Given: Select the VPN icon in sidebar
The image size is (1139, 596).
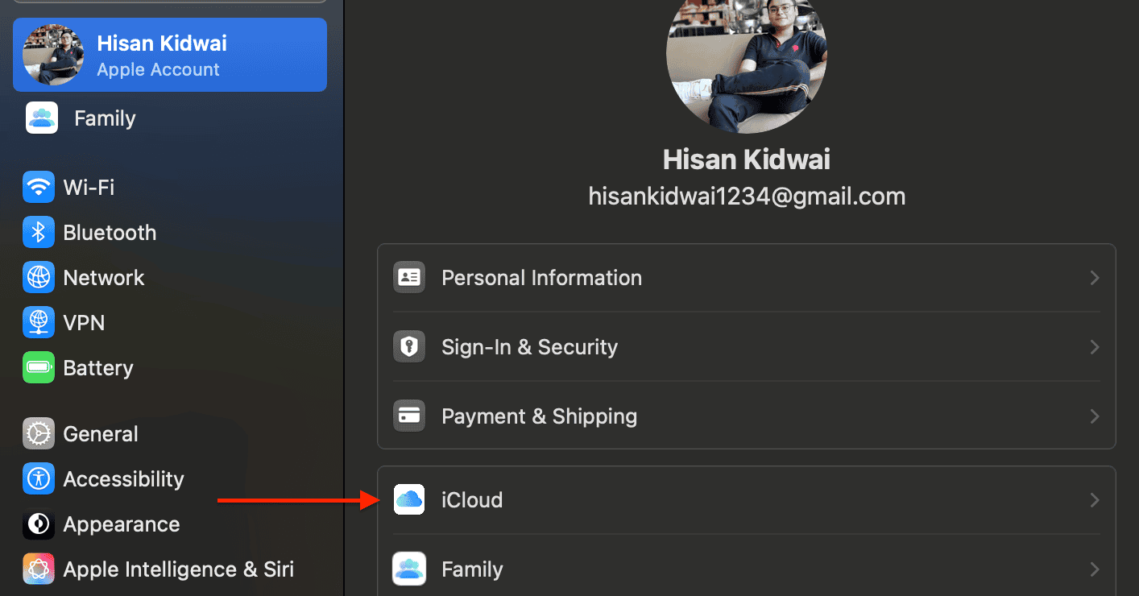Looking at the screenshot, I should (39, 323).
